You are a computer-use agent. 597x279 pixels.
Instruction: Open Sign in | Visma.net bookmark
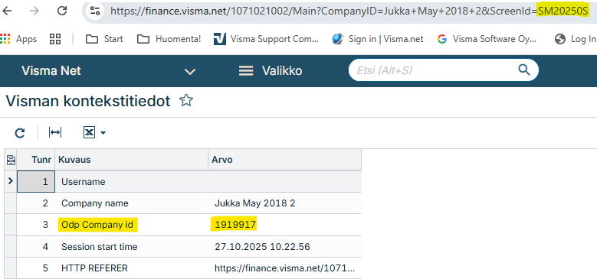coord(377,39)
